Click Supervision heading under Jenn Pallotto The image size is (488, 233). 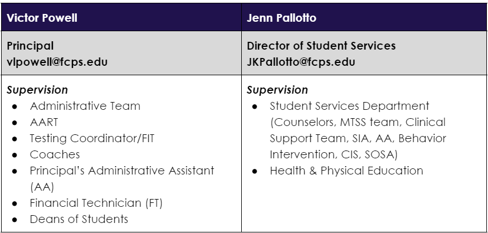point(277,89)
